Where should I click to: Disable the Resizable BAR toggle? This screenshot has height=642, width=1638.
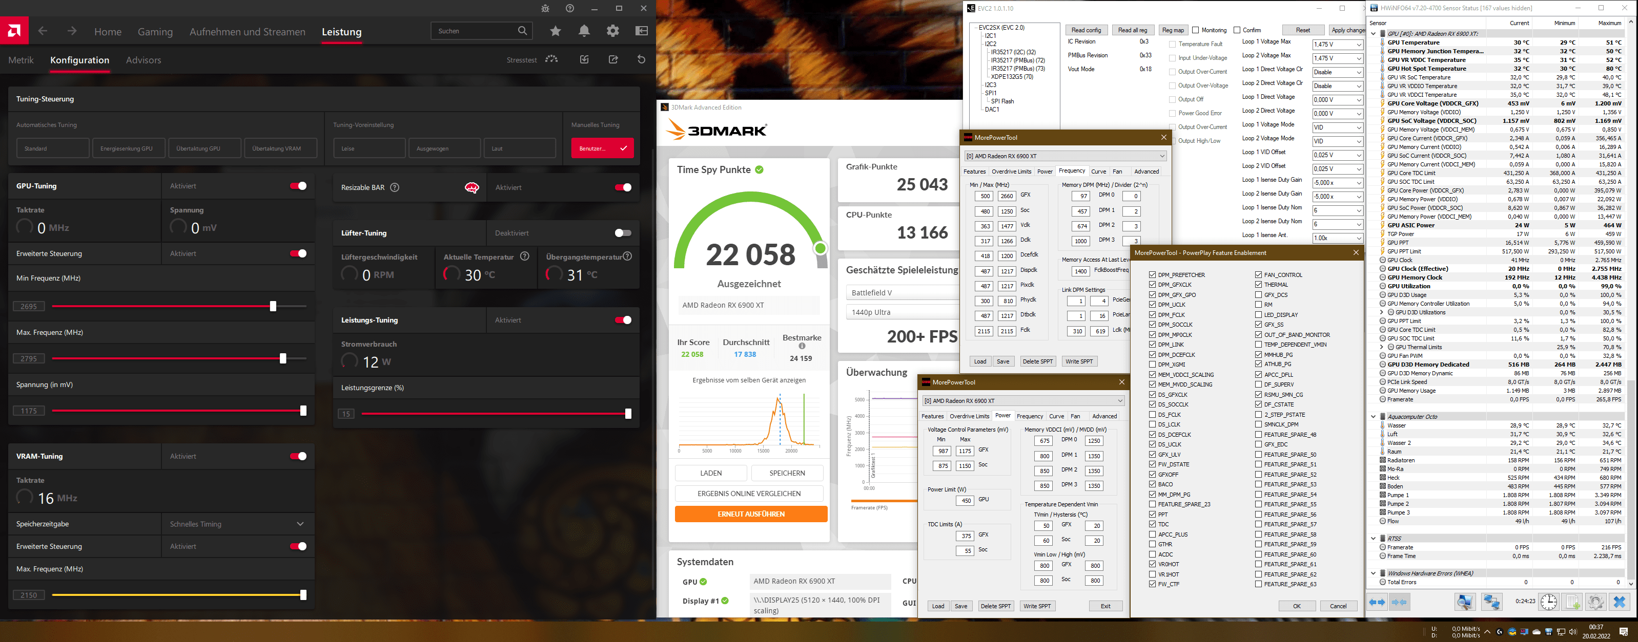point(623,187)
